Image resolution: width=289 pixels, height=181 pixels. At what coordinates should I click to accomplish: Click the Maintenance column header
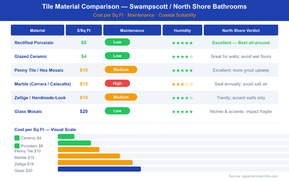coord(132,30)
